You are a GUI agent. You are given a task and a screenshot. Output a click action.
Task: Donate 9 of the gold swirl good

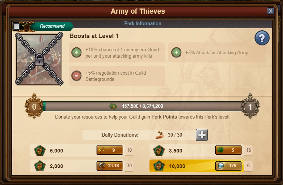pyautogui.click(x=110, y=150)
